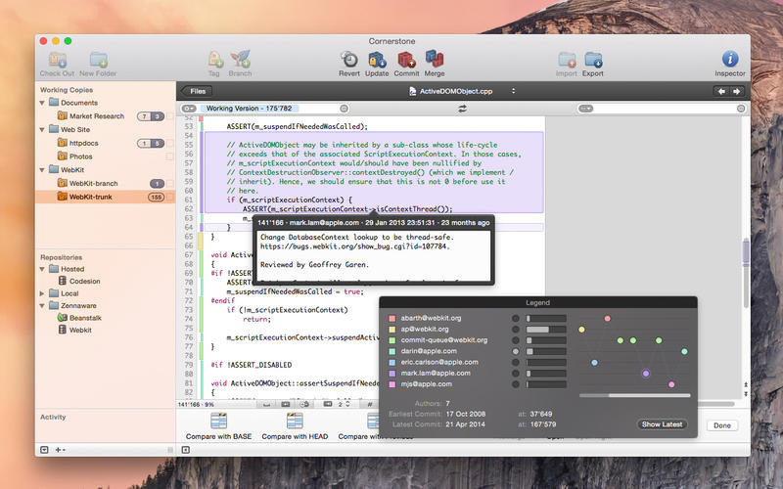783x489 pixels.
Task: Collapse the Hosted repositories group
Action: (42, 269)
